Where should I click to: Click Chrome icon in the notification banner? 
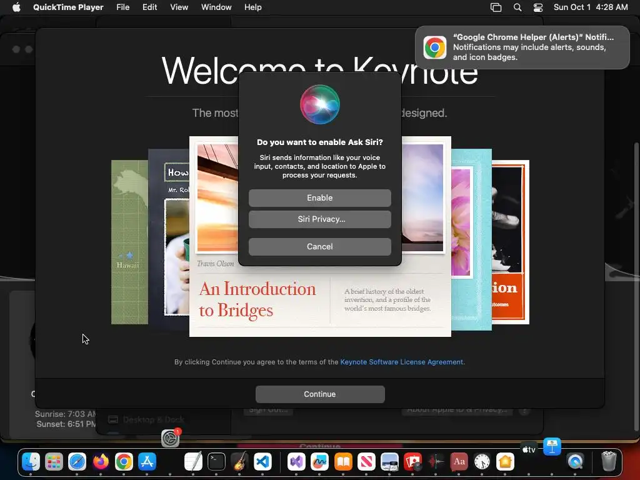tap(435, 47)
